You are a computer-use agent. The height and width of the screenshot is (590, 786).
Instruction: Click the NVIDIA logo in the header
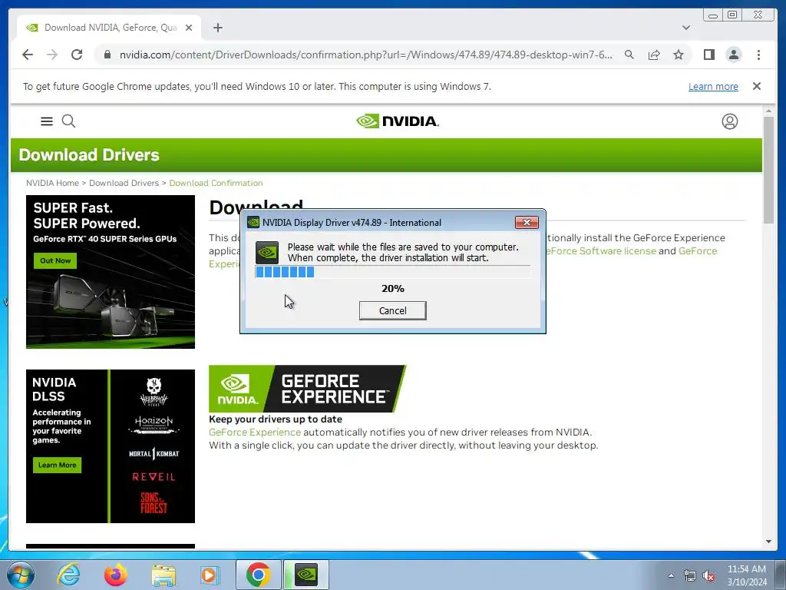click(398, 121)
